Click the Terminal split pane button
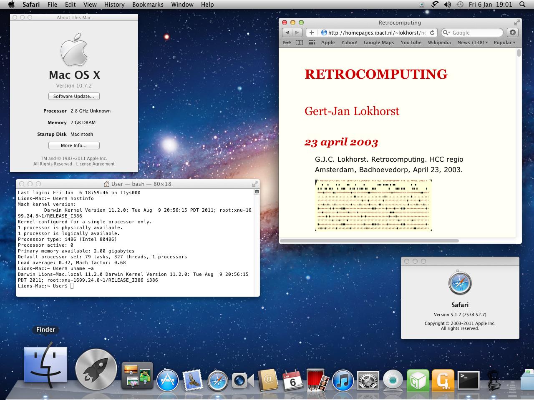Viewport: 534px width, 400px height. pos(257,192)
